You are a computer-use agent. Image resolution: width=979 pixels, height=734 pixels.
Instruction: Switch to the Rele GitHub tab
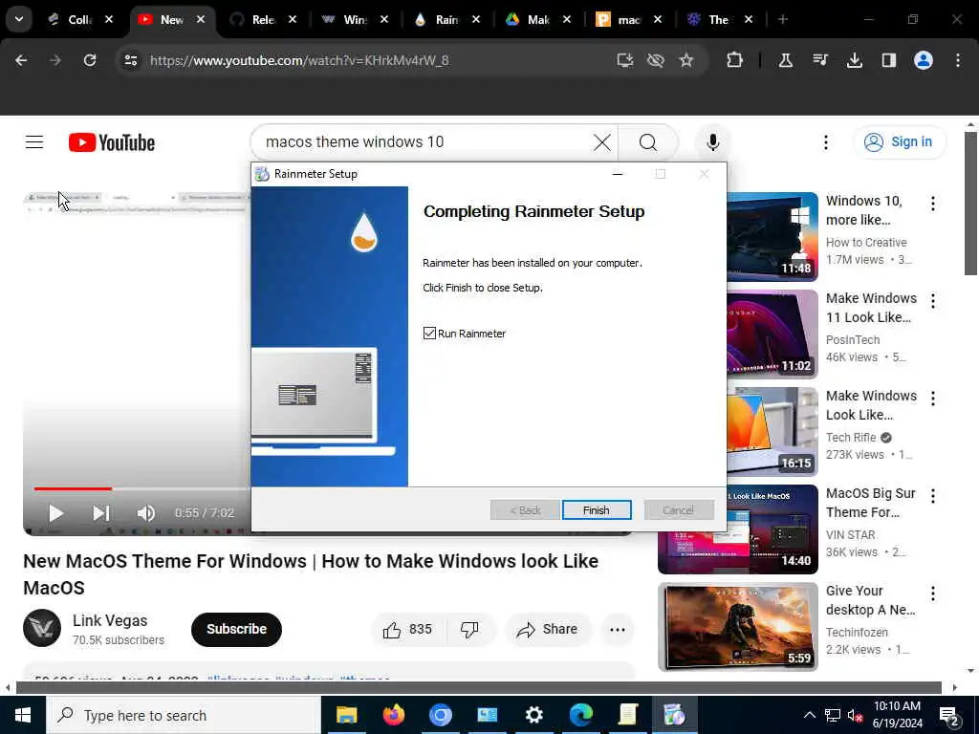click(264, 19)
